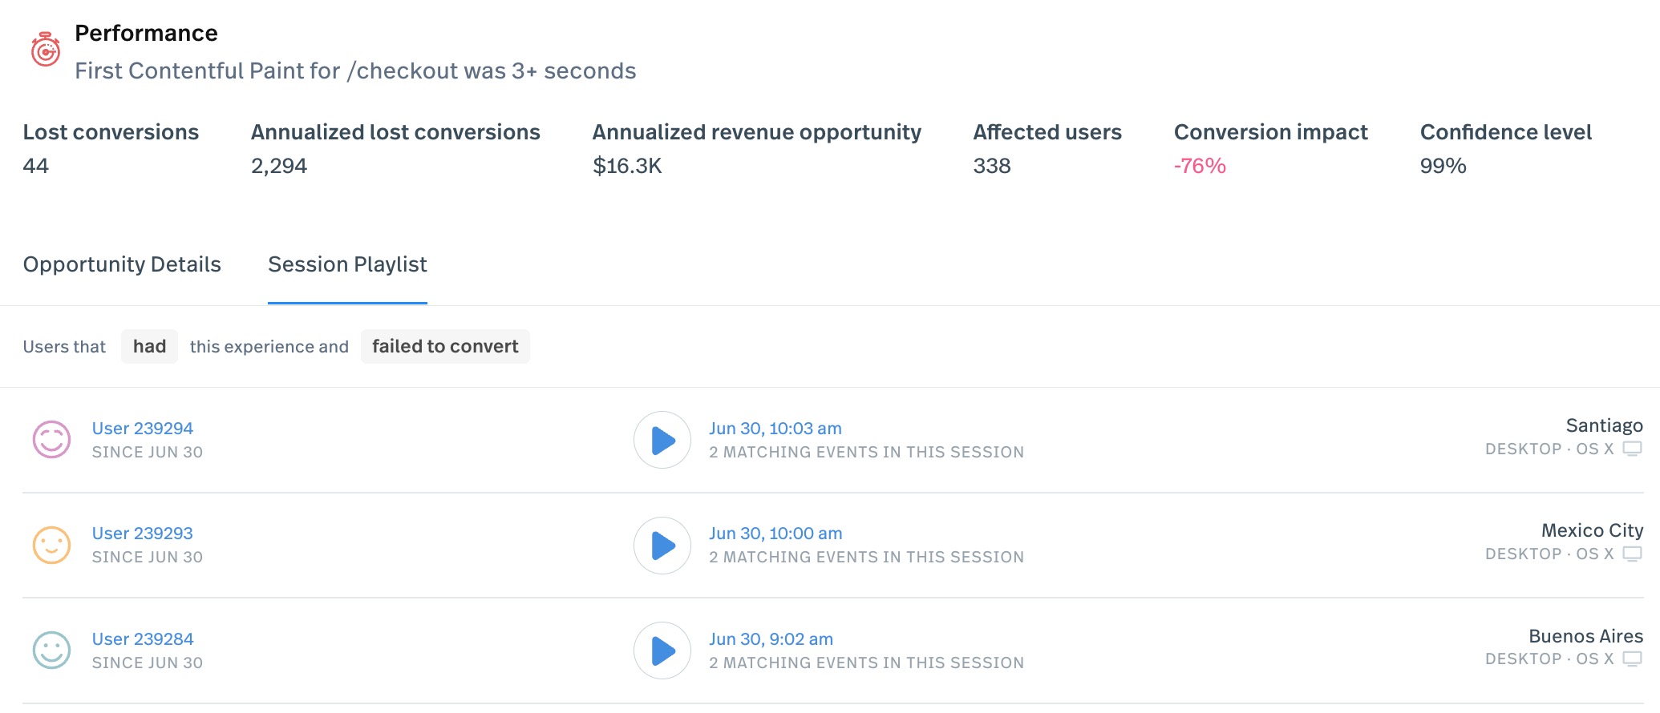Open User 239284 profile link

(x=143, y=639)
